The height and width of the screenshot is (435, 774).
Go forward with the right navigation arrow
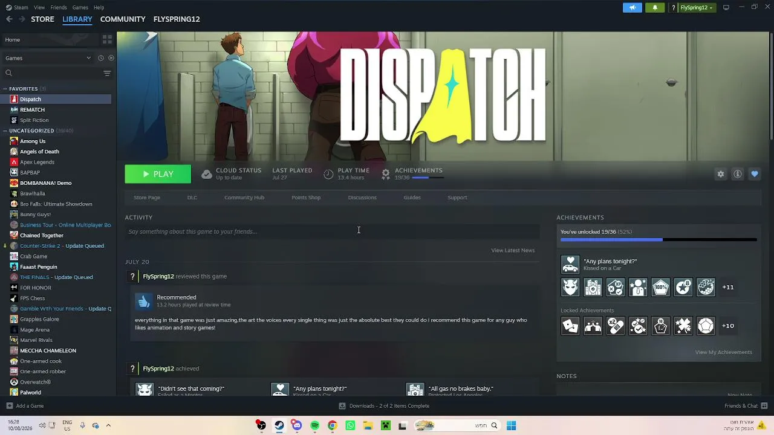22,19
